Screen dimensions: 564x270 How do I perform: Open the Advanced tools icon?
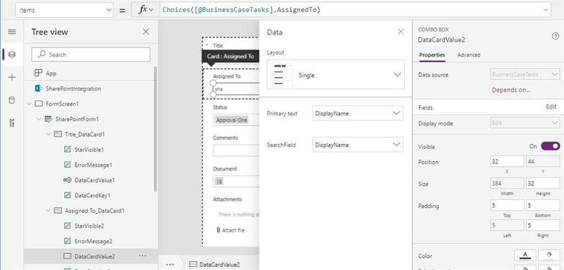coord(12,123)
